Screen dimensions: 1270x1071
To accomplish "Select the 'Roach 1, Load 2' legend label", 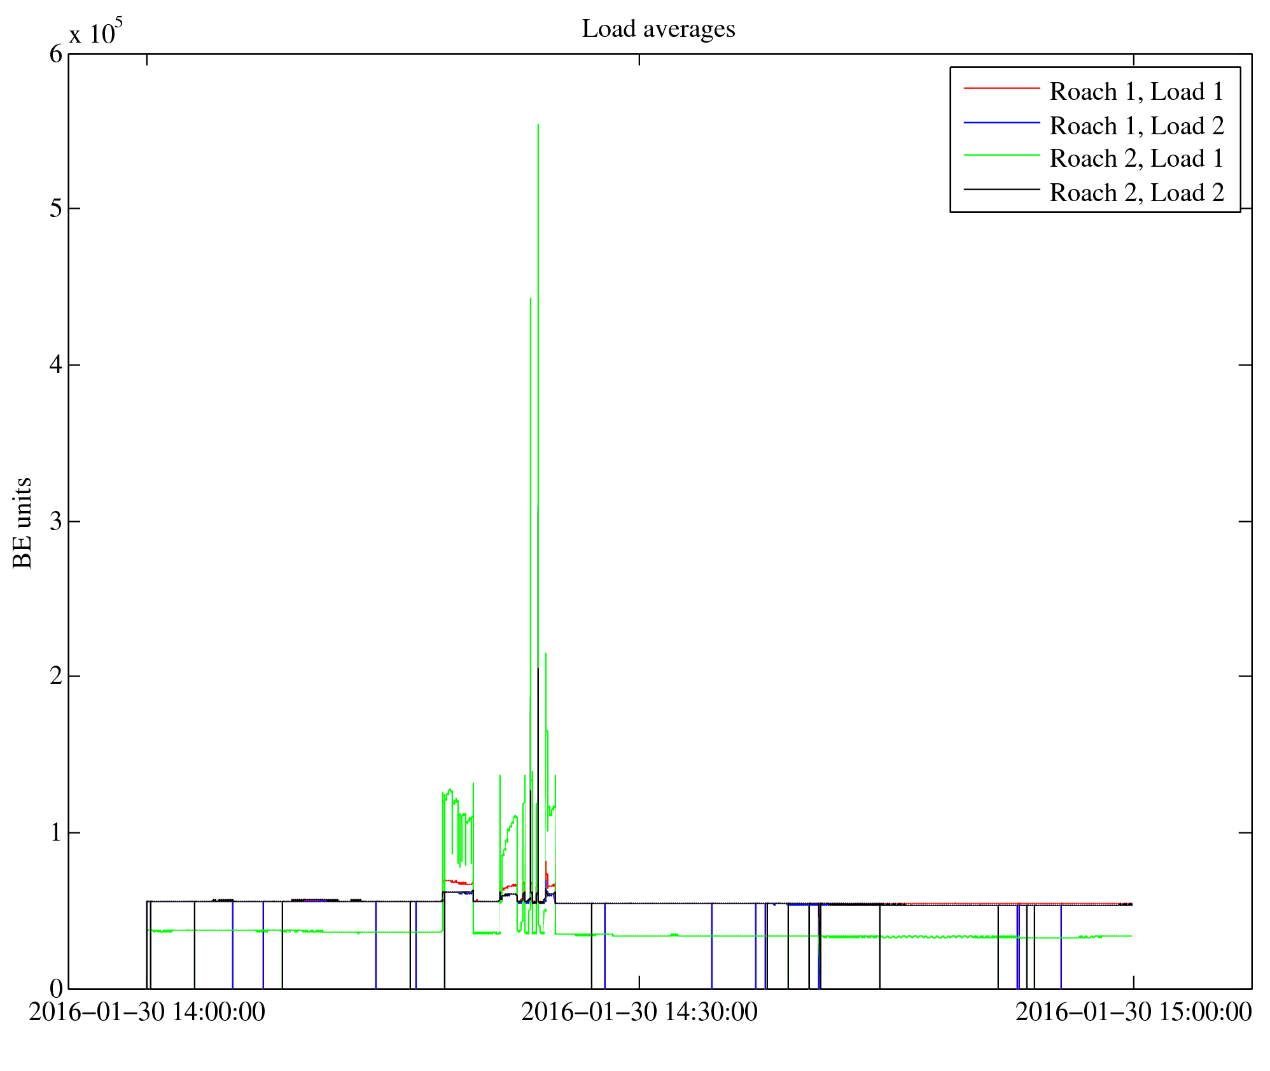I will pos(1136,126).
